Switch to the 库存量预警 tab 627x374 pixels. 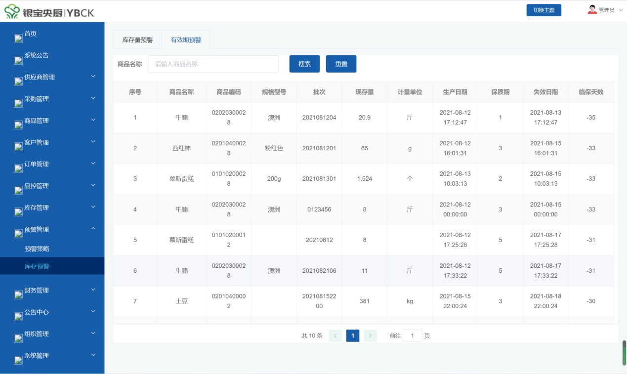137,40
